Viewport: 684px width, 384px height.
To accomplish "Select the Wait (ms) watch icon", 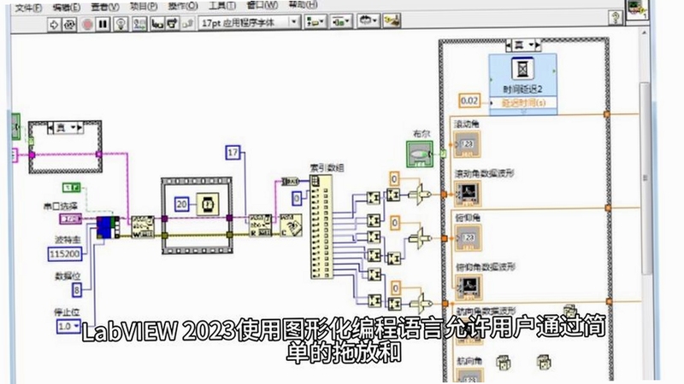I will [x=208, y=204].
